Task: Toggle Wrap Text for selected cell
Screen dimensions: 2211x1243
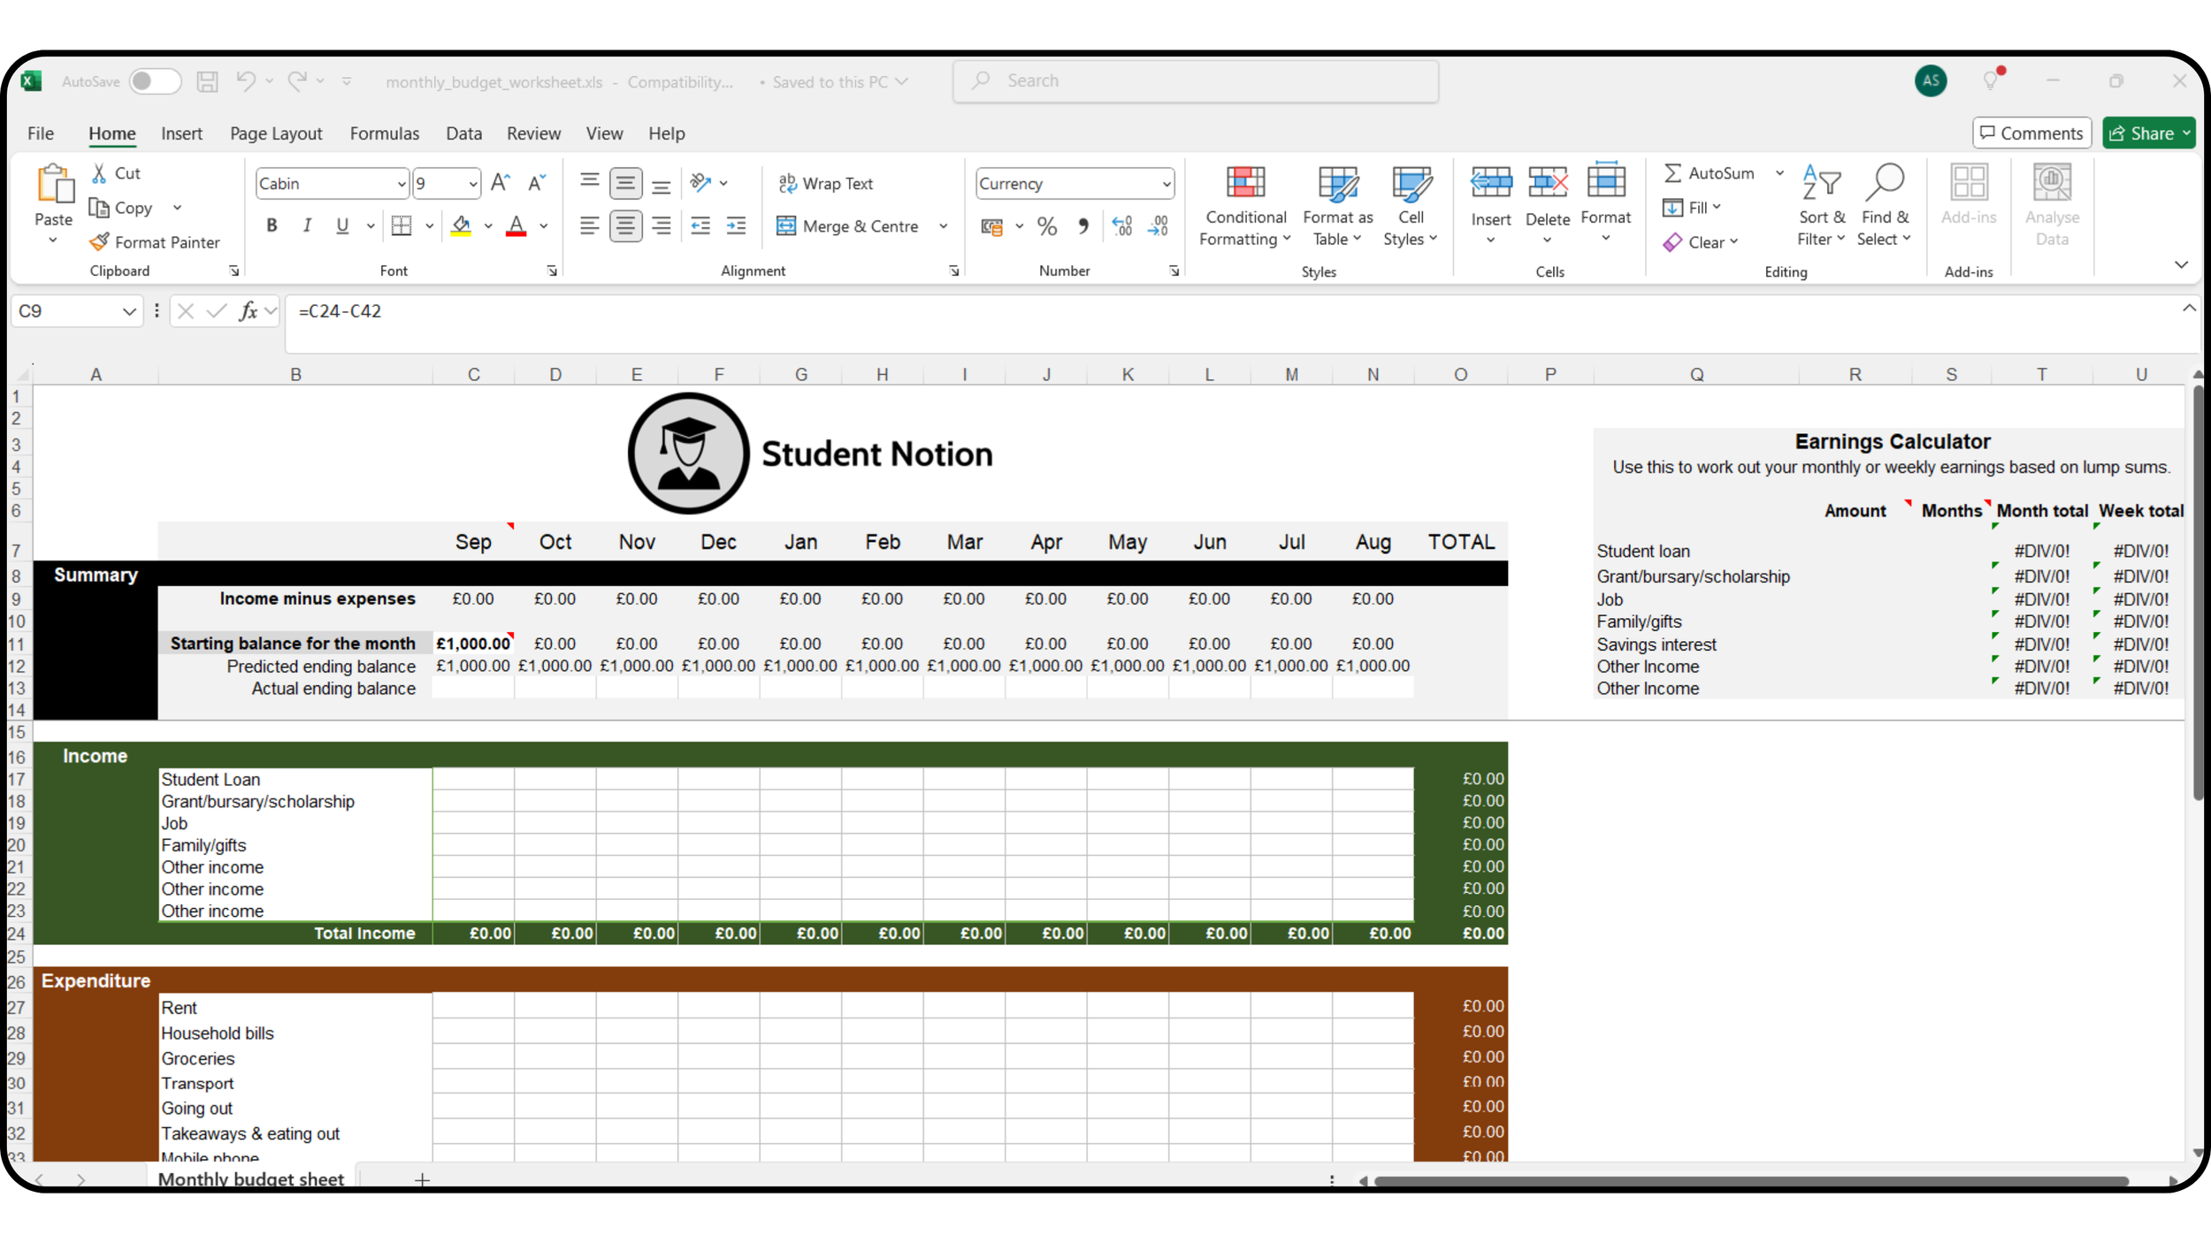Action: tap(825, 183)
